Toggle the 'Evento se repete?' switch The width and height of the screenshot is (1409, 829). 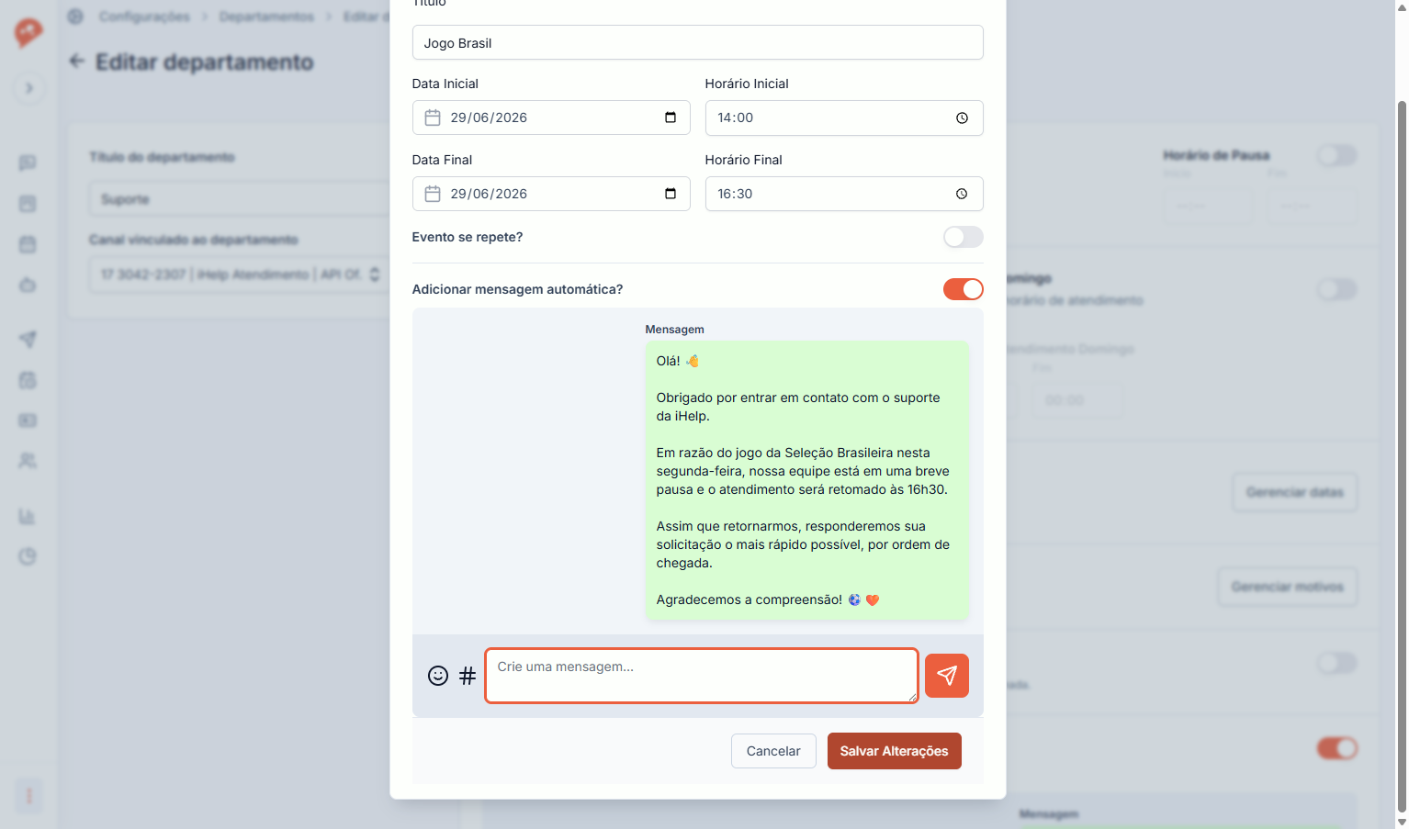tap(963, 237)
